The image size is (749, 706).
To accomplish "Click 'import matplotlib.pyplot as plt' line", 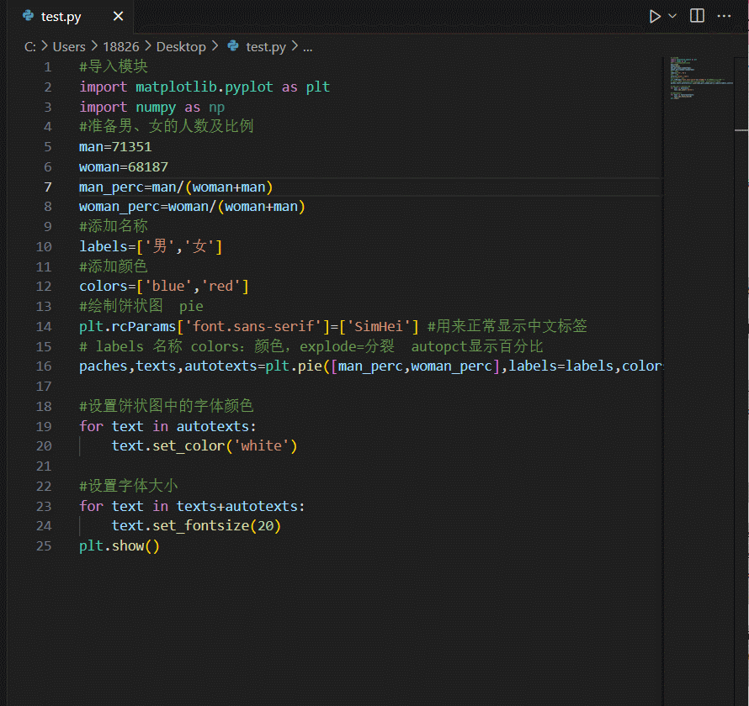I will (205, 87).
